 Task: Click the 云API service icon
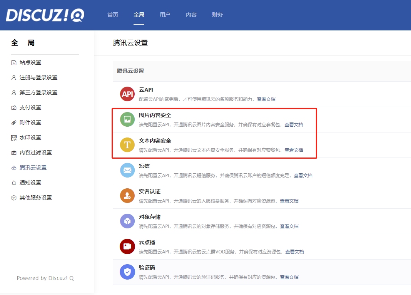[x=127, y=94]
